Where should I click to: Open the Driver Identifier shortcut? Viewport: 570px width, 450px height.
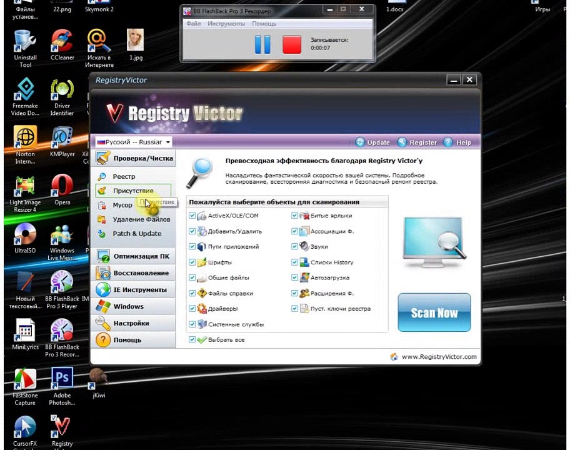[x=62, y=97]
